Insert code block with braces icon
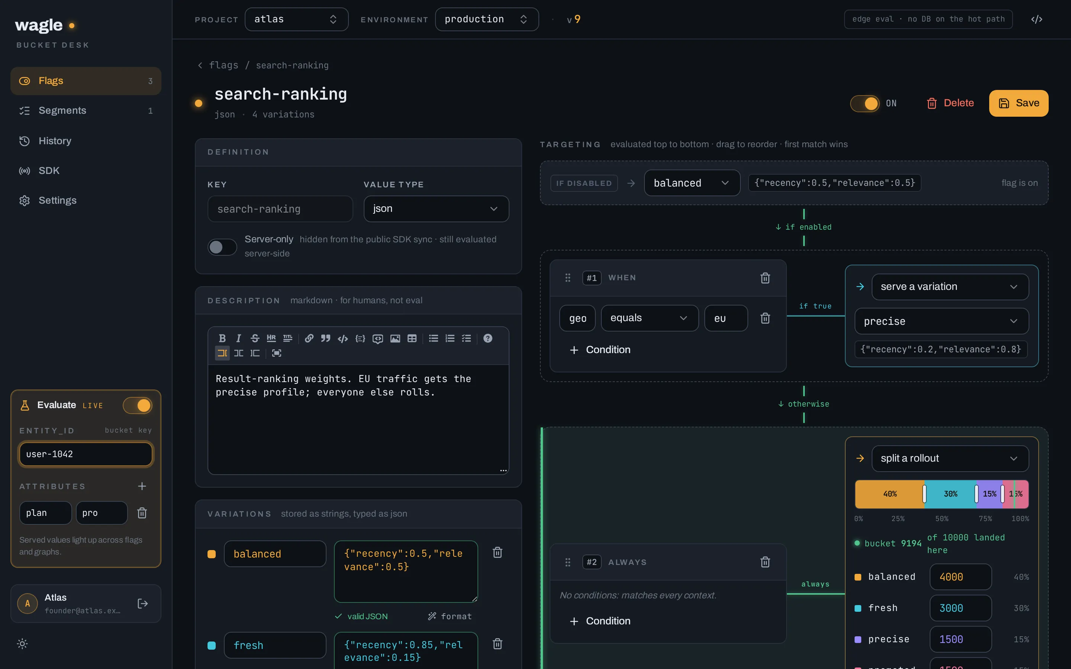 (360, 339)
